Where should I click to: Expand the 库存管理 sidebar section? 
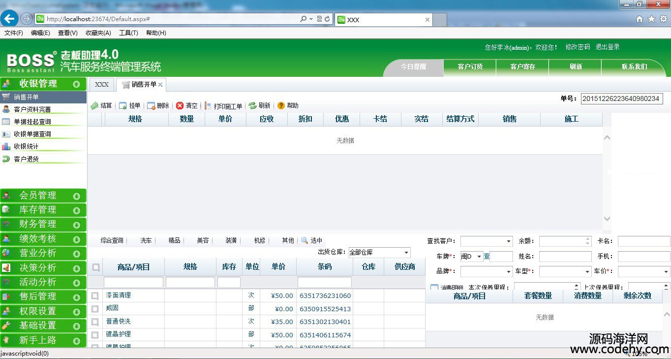pos(43,210)
